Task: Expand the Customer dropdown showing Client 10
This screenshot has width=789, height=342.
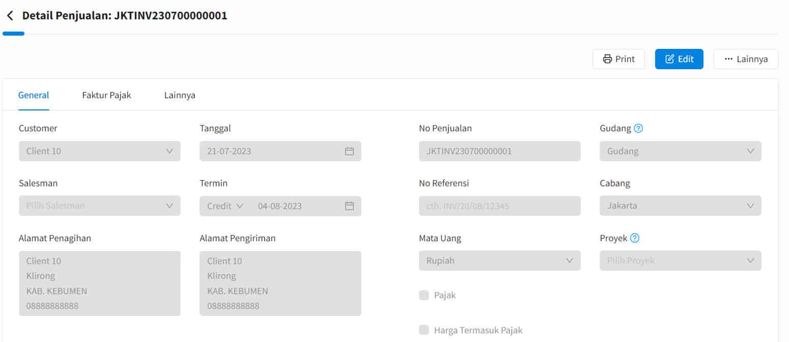Action: point(100,151)
